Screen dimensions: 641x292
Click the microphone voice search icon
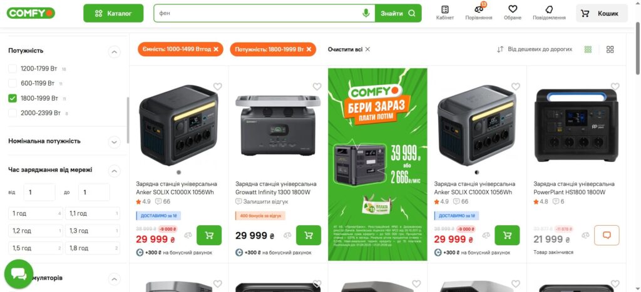coord(366,13)
